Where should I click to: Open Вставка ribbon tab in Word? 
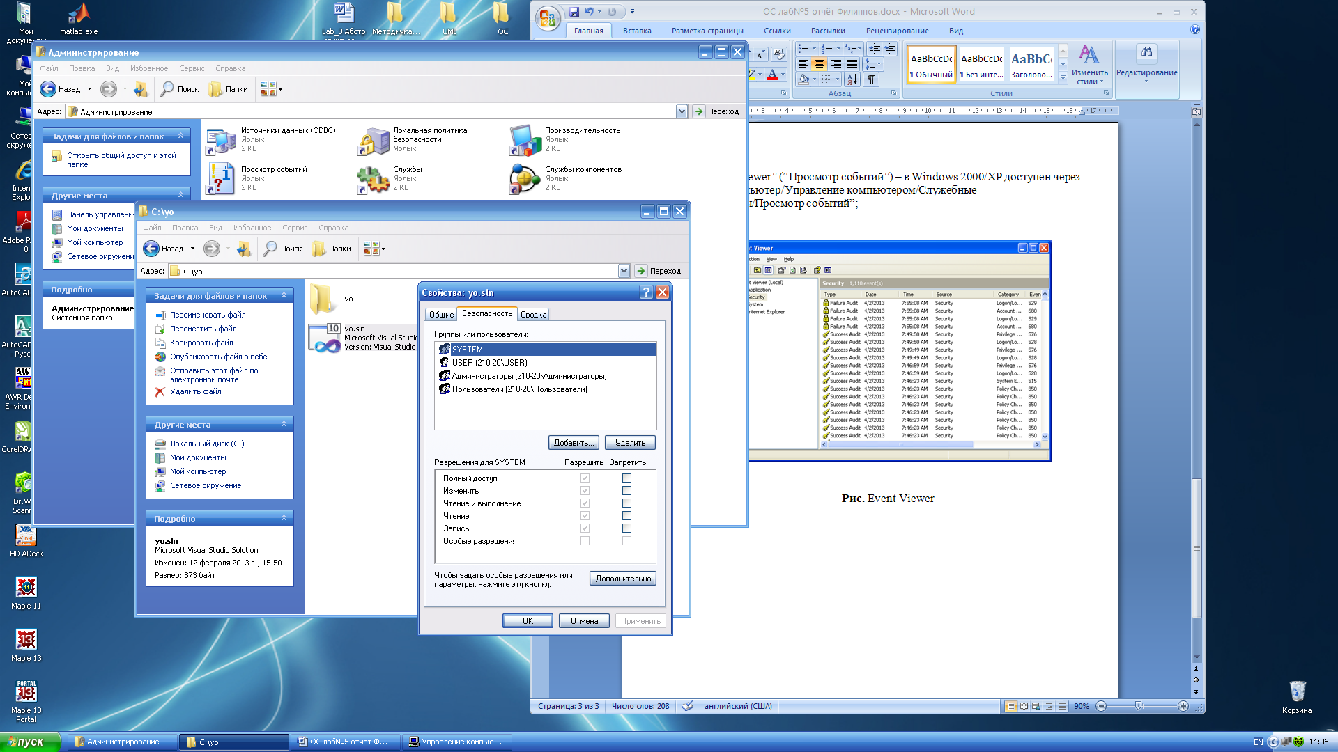[637, 31]
